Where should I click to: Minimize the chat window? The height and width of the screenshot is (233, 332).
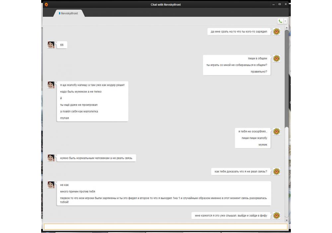(274, 4)
